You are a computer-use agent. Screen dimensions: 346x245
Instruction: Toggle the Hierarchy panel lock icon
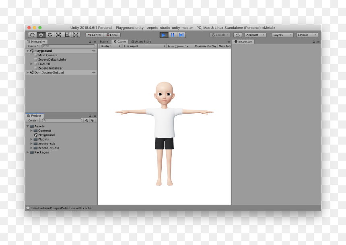(90, 42)
